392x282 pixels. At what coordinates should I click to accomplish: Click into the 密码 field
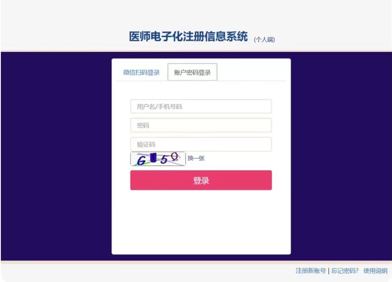201,125
